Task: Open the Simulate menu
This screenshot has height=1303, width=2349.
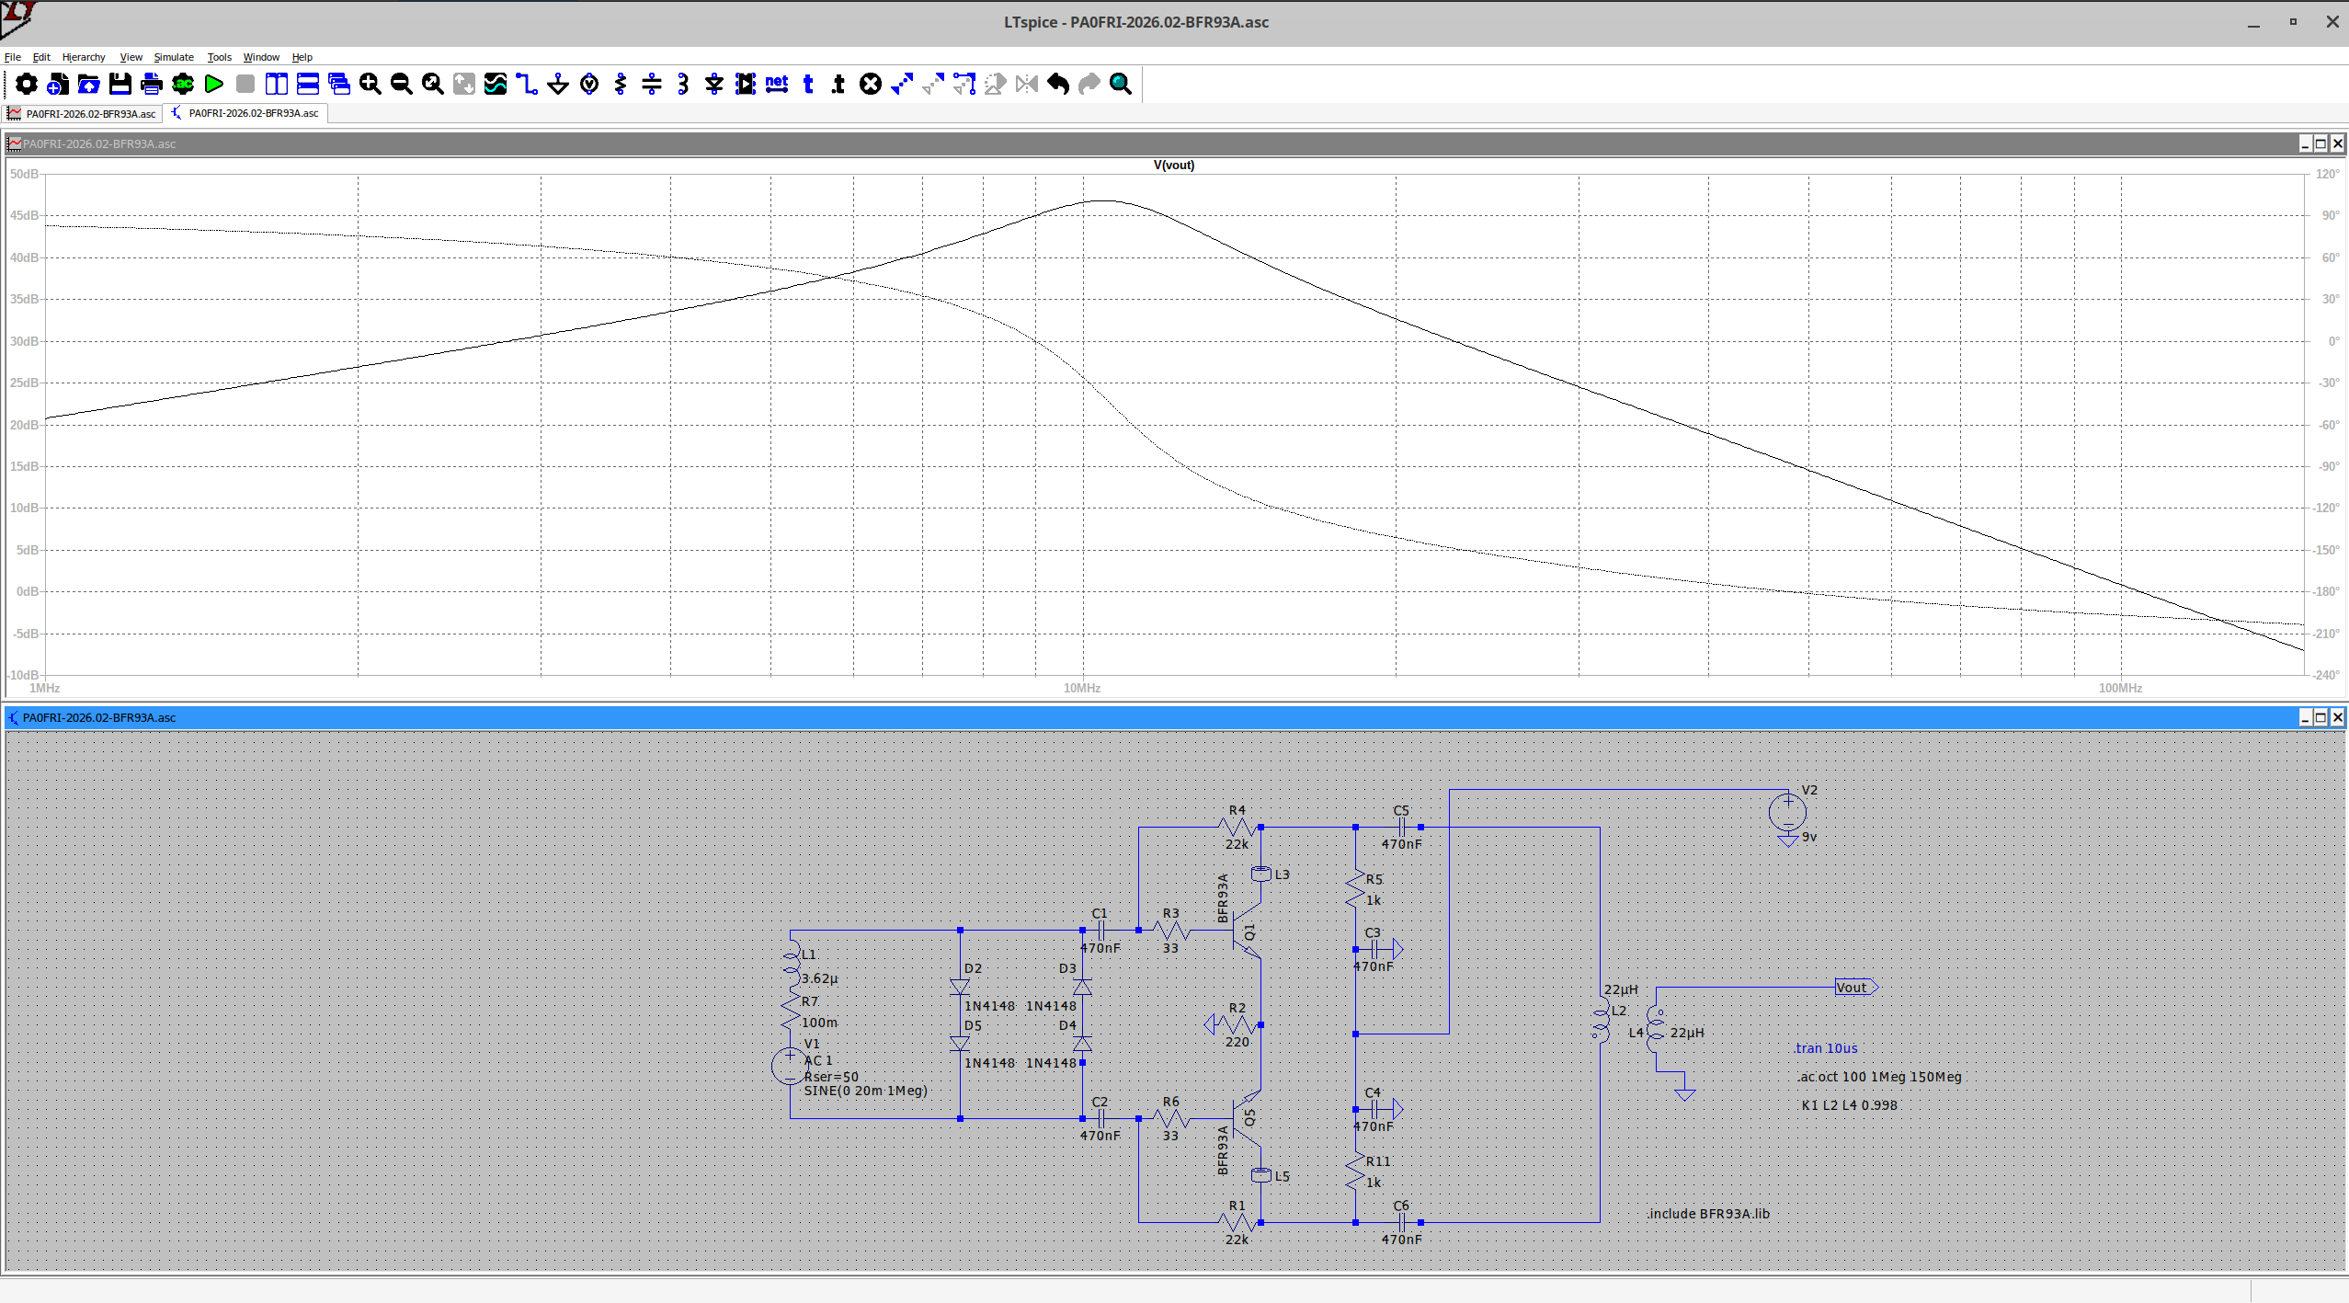Action: click(x=174, y=56)
